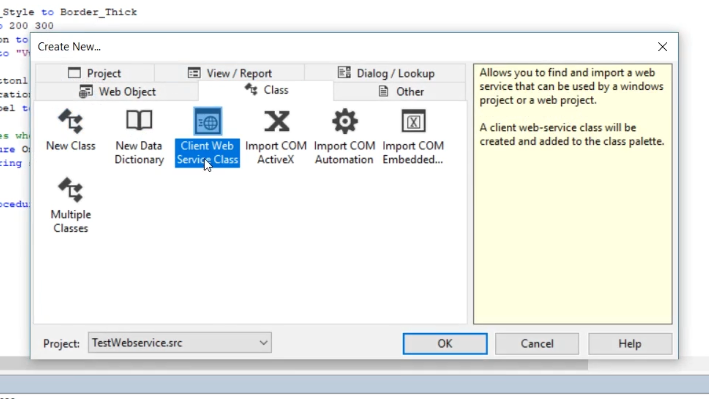The width and height of the screenshot is (709, 399).
Task: Select the Class tab
Action: pos(267,90)
